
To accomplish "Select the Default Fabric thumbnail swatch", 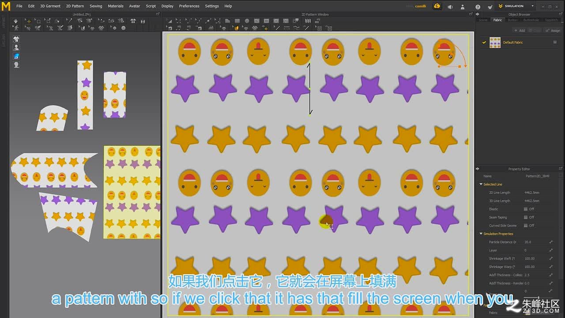I will (x=495, y=42).
